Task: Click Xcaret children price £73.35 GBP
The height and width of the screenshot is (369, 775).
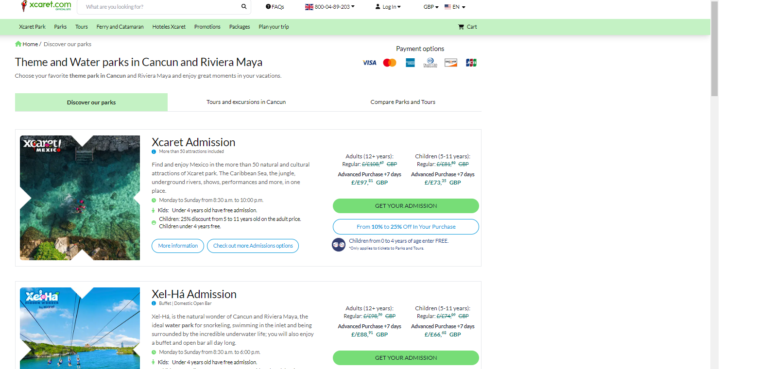Action: (x=443, y=182)
